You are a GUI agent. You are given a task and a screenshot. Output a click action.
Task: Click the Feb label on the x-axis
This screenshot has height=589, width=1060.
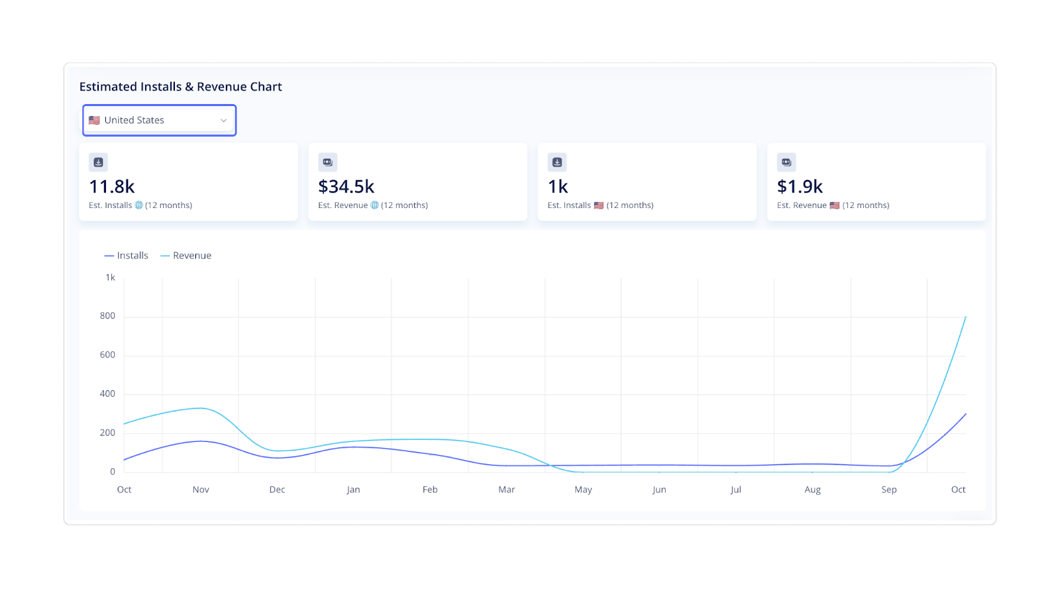(x=430, y=490)
